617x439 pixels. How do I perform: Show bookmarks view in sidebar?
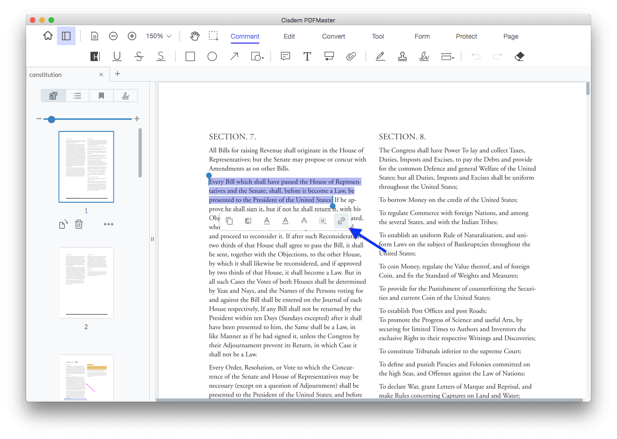point(101,96)
